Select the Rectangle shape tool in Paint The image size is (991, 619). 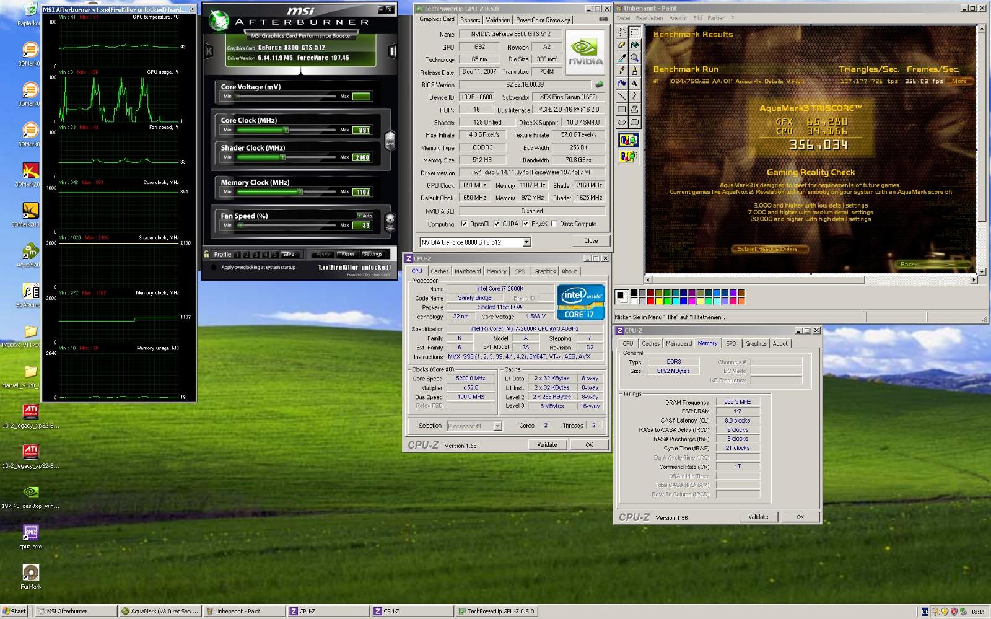click(x=622, y=110)
